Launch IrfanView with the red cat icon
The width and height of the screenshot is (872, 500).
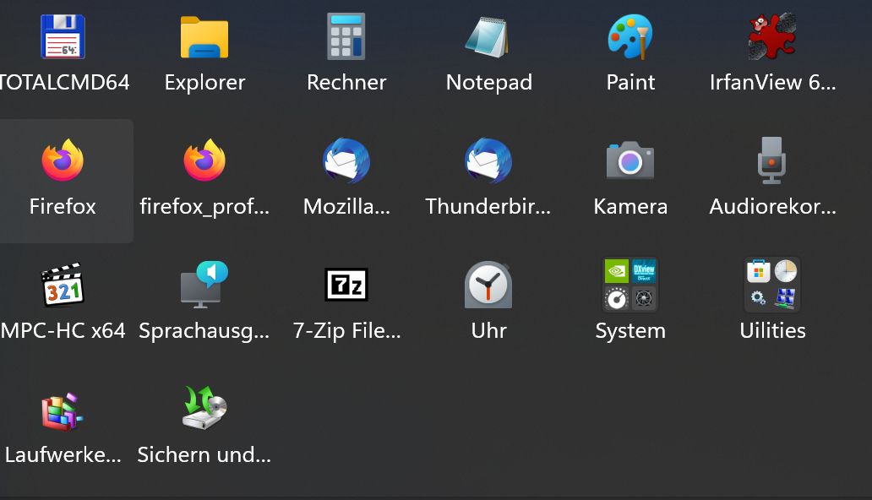(772, 36)
